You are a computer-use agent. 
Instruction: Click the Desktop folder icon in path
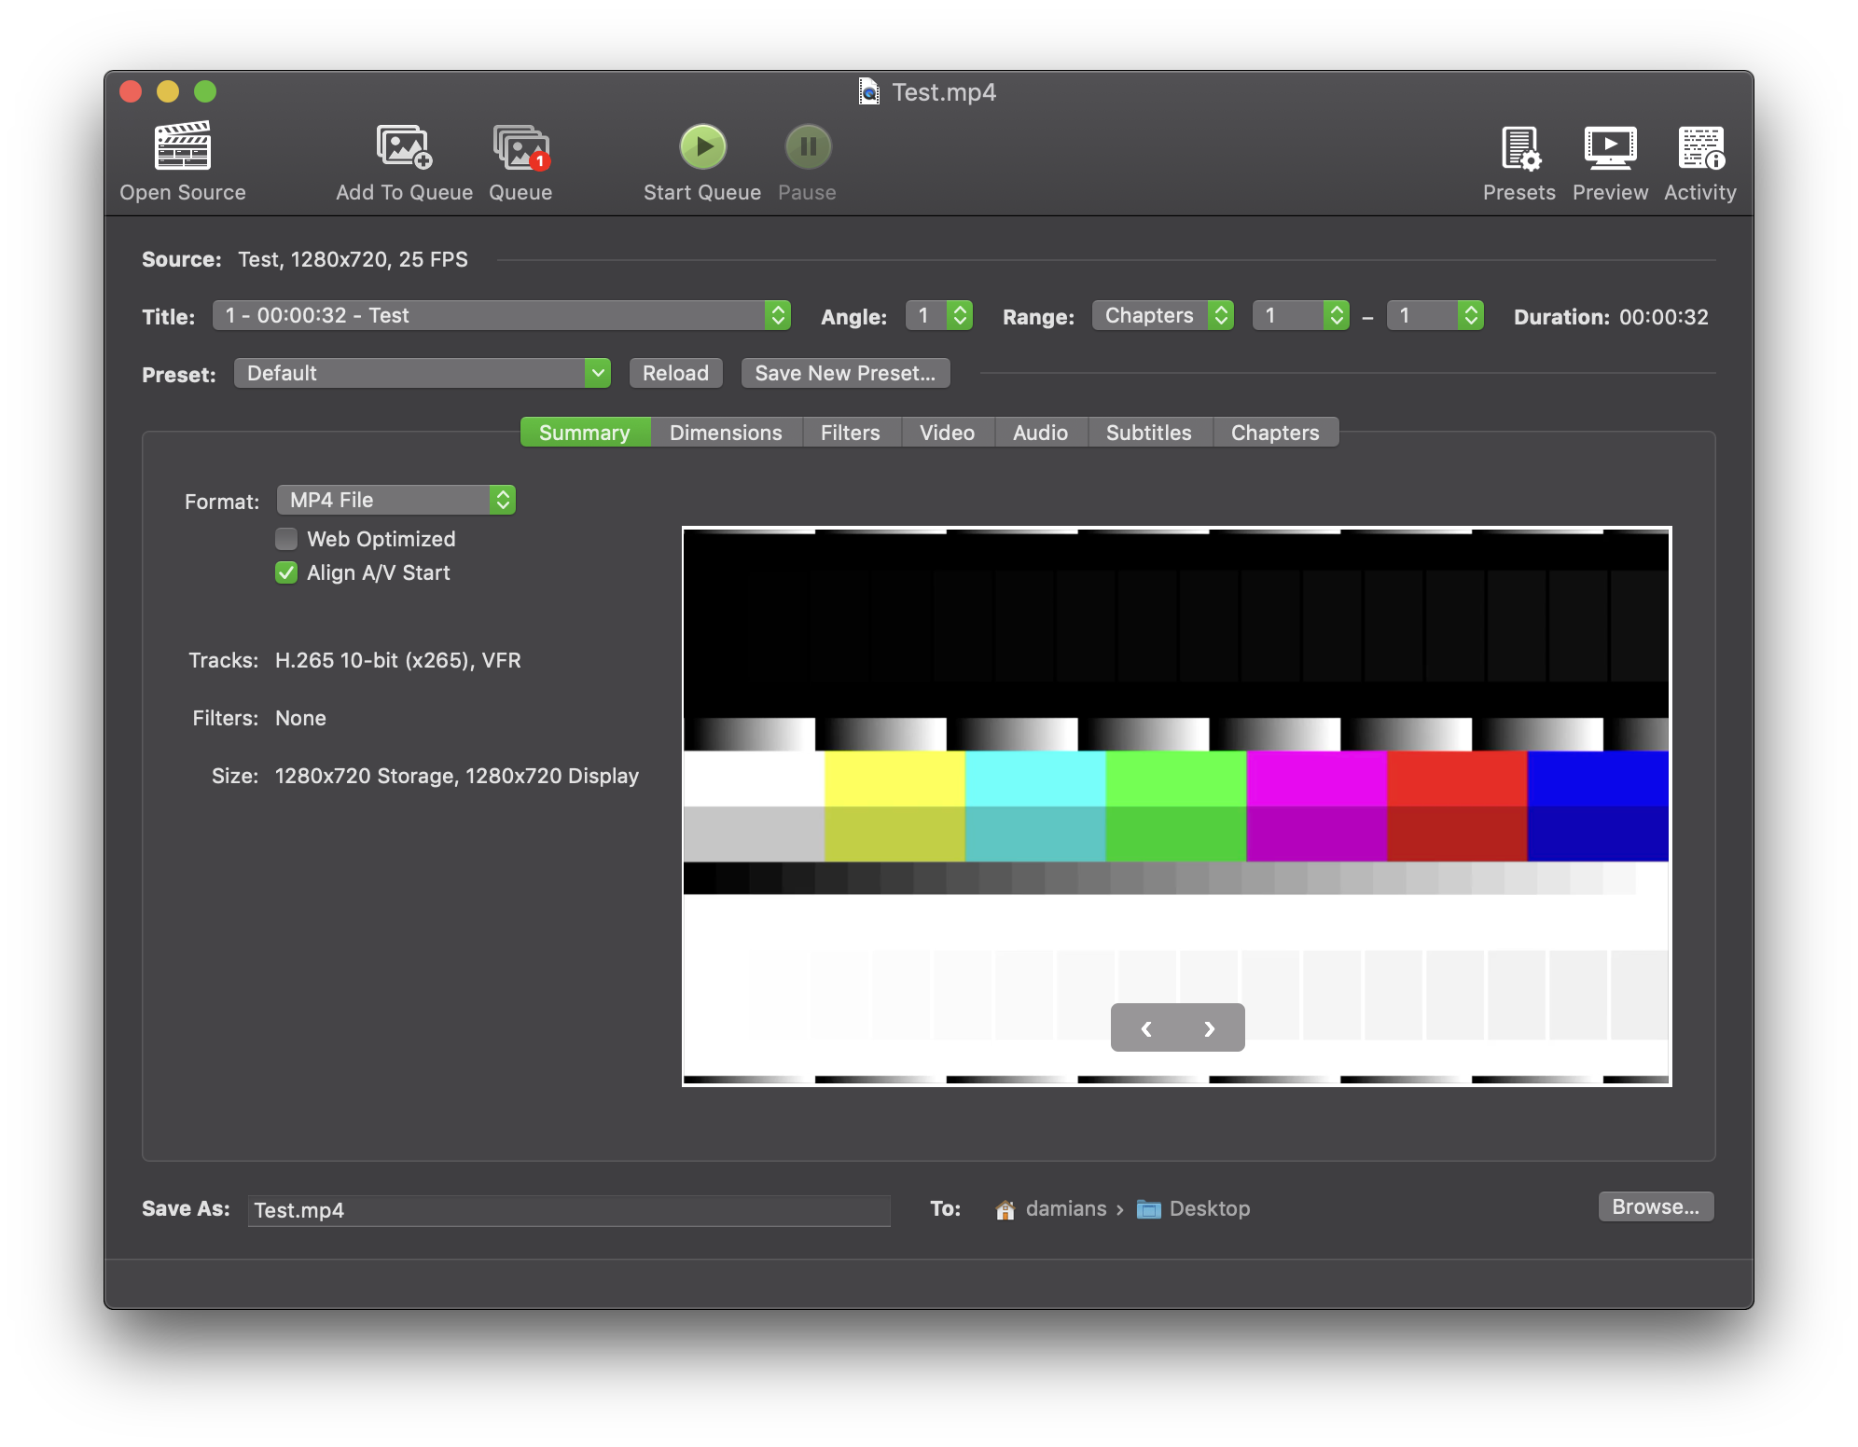tap(1148, 1209)
